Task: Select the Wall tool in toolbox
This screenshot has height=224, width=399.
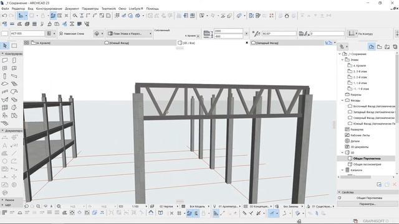Action: click(x=5, y=60)
